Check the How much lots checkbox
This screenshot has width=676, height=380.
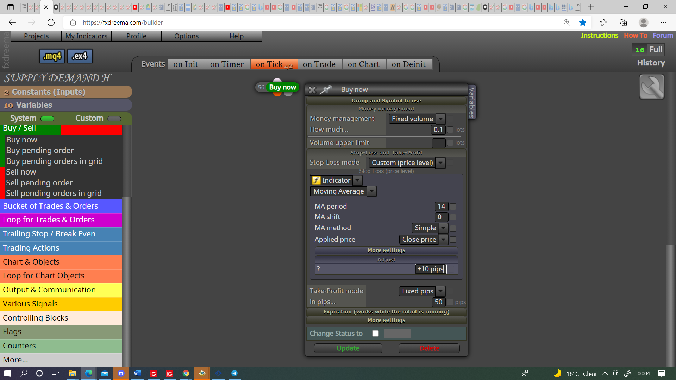[450, 129]
